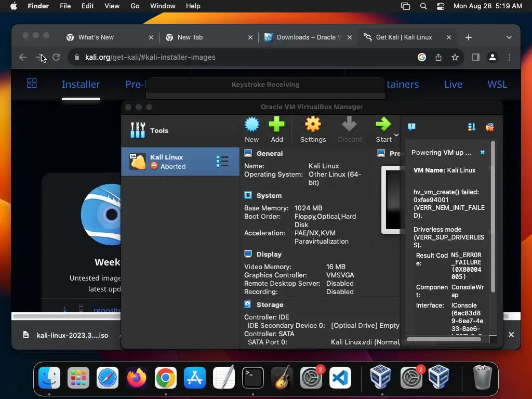Reload the Kali page

56,57
